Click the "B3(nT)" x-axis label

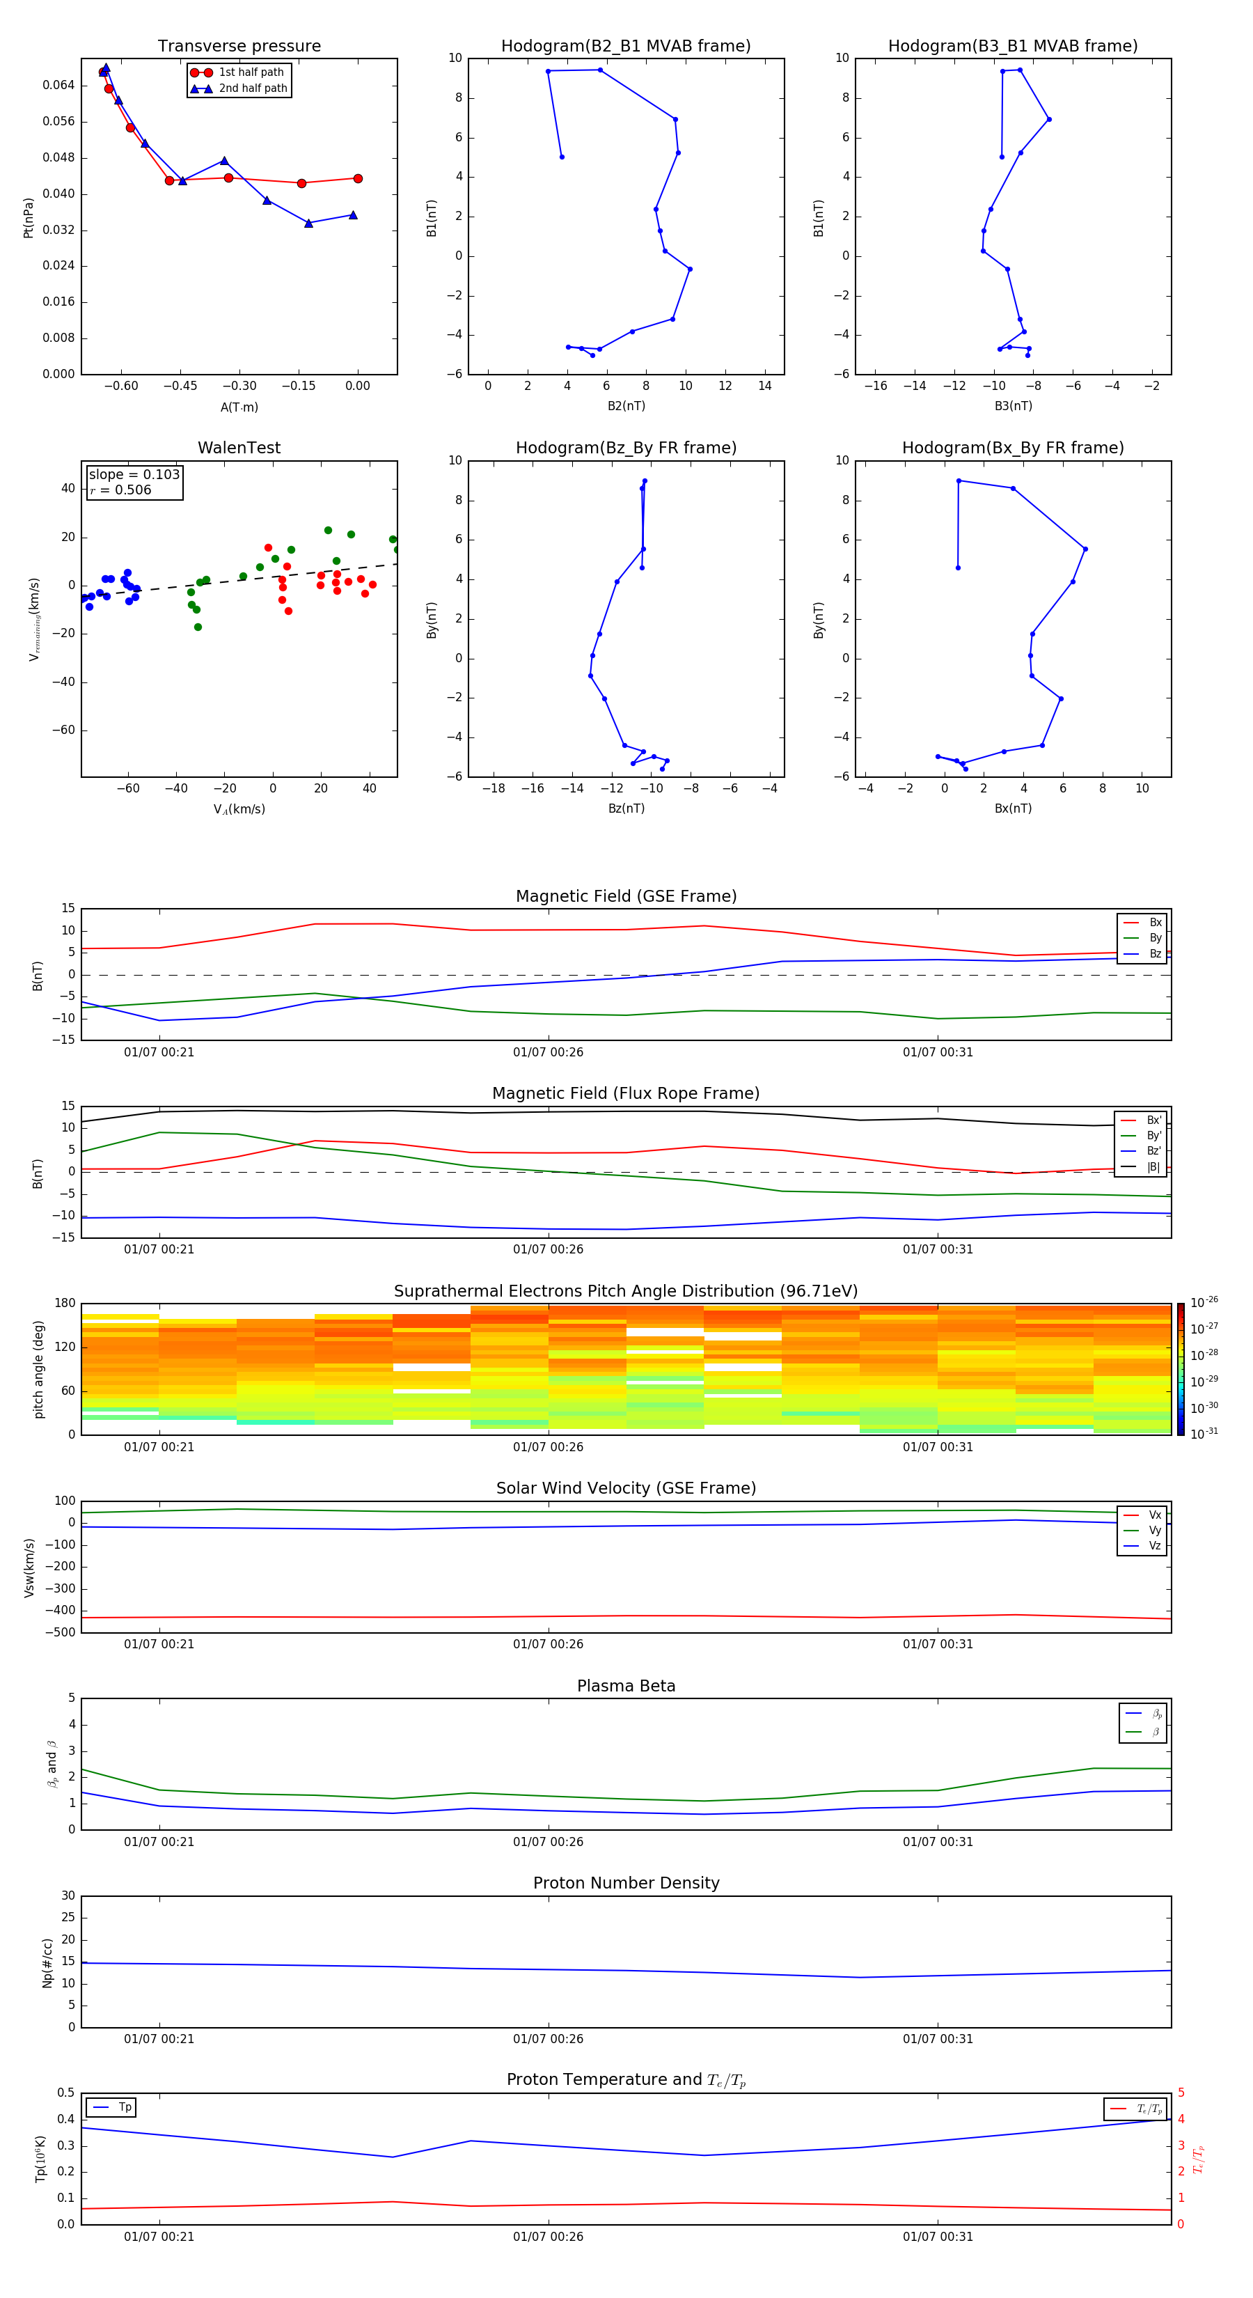1013,406
